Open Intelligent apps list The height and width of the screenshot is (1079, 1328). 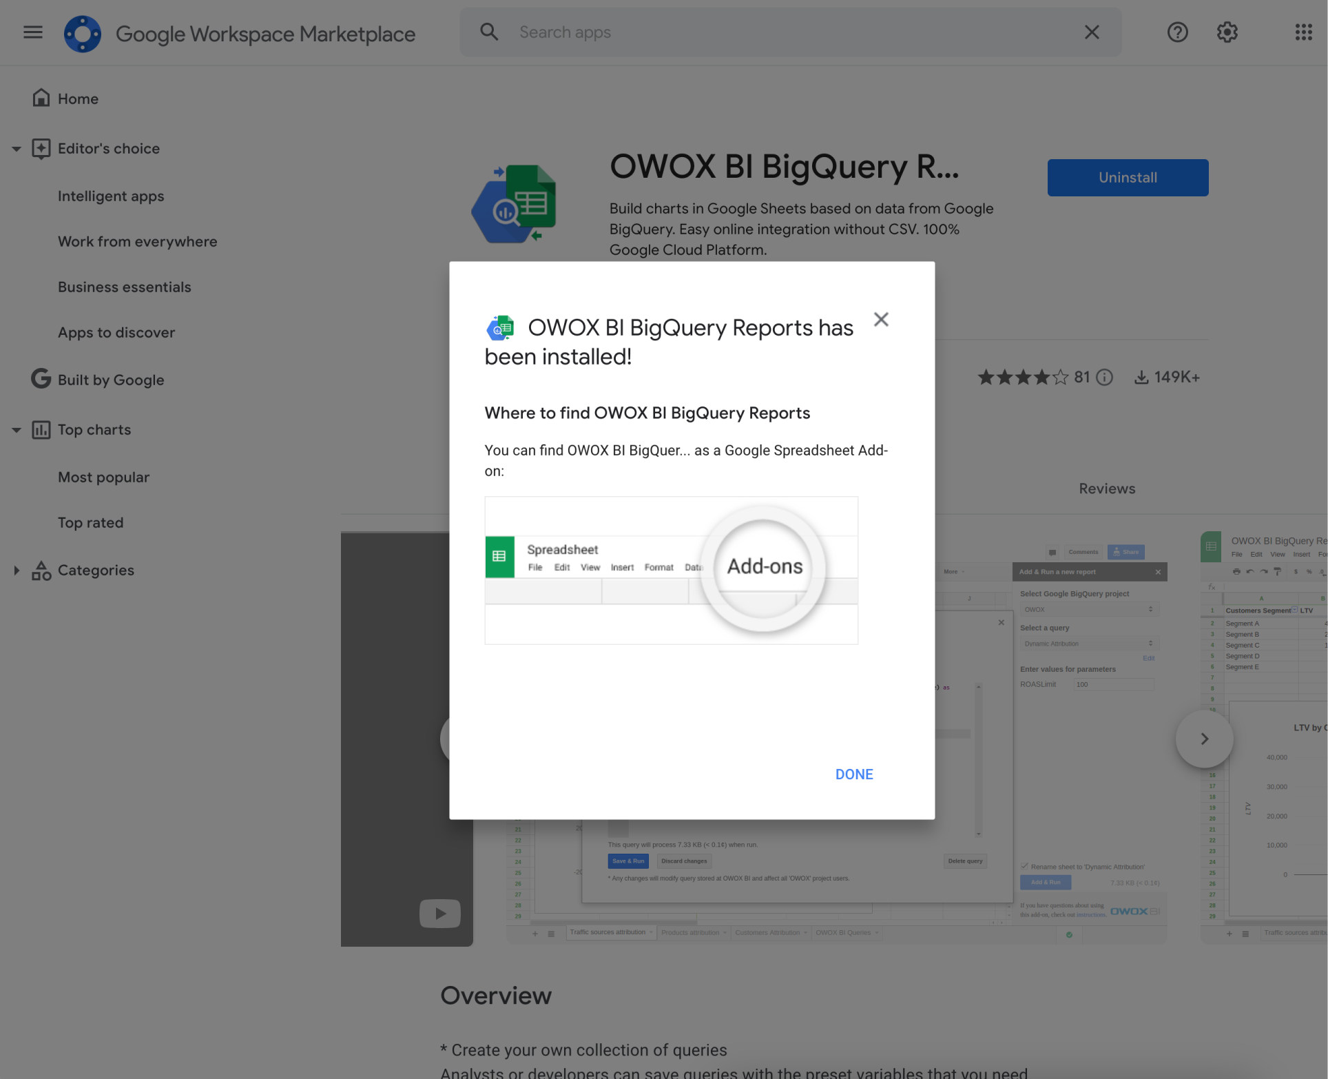coord(111,196)
